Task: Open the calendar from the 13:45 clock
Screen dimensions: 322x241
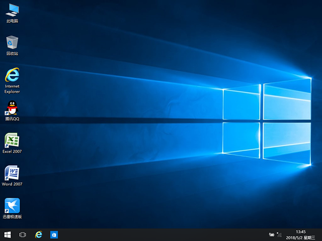Action: pos(301,232)
